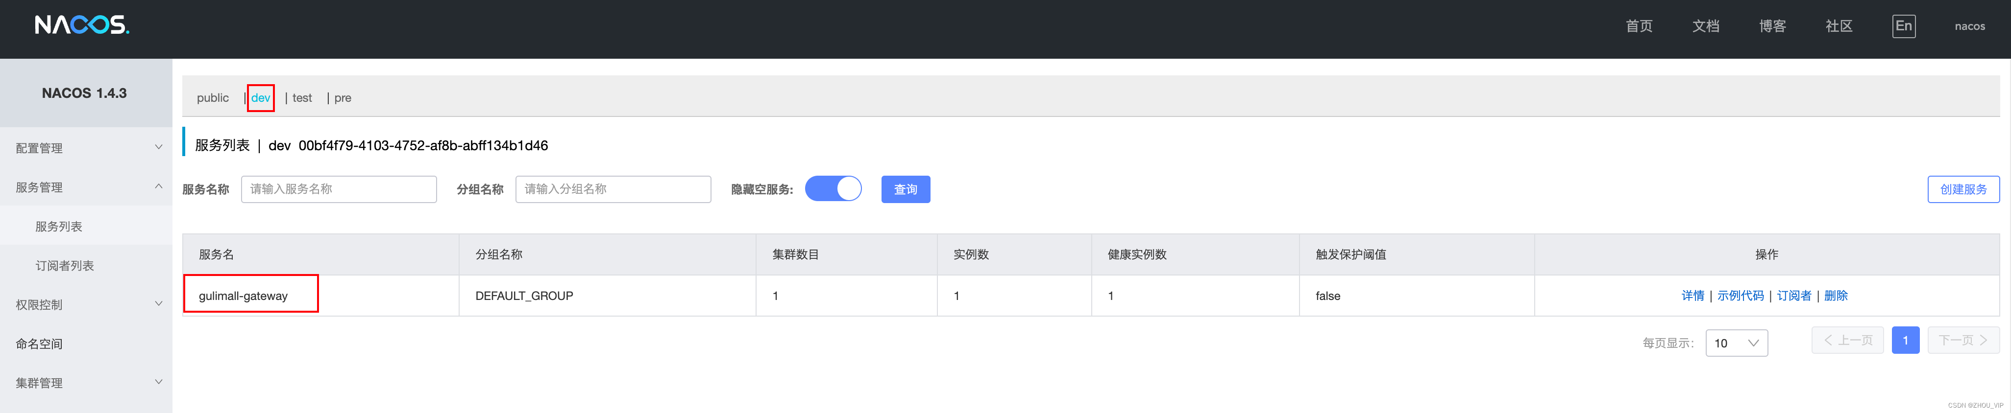Open 示例代码 for gulimall-gateway
The width and height of the screenshot is (2011, 413).
coord(1740,296)
